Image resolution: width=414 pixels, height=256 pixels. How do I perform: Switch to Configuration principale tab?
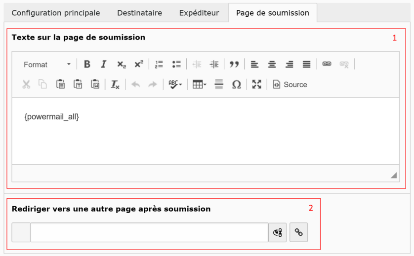tap(56, 13)
